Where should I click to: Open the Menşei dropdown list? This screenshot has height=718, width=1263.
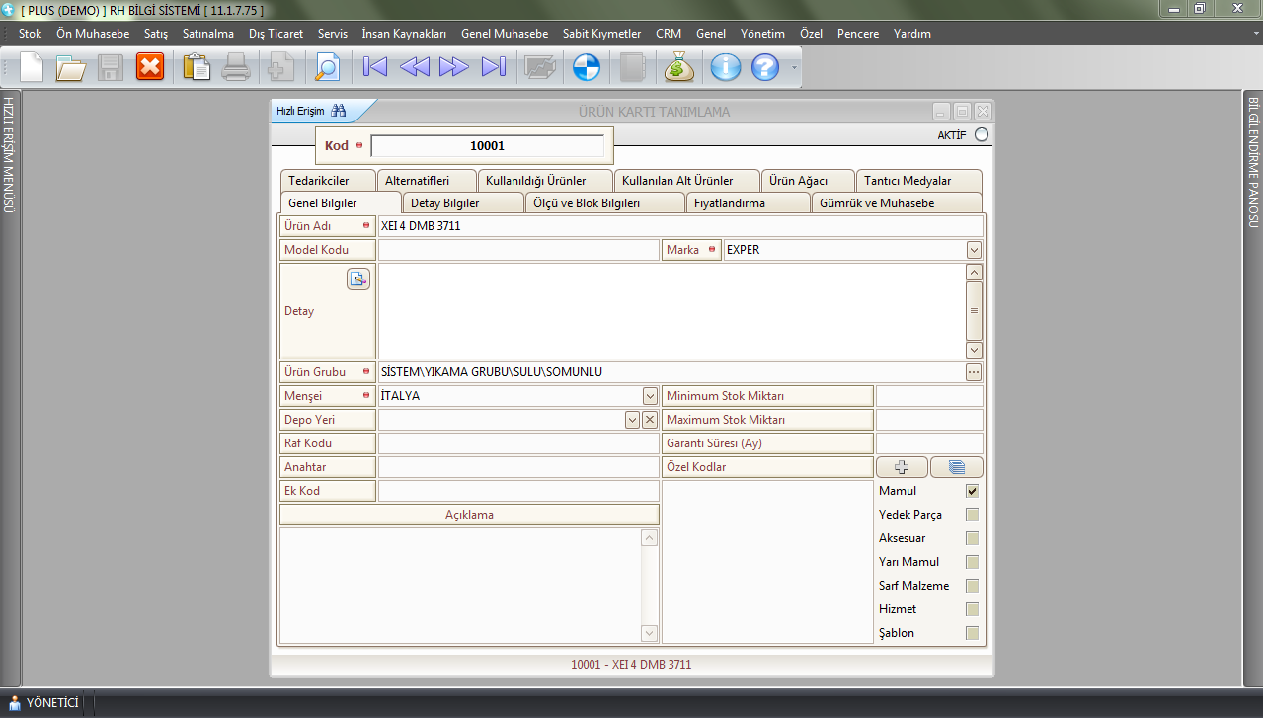click(x=650, y=396)
